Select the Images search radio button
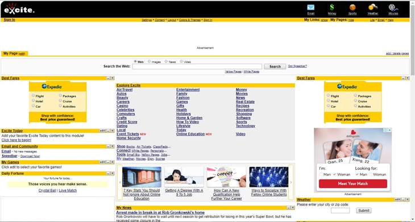Screen dimensions: 415x222 pyautogui.click(x=150, y=61)
